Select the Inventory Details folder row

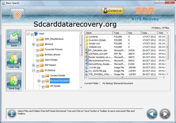[125, 40]
